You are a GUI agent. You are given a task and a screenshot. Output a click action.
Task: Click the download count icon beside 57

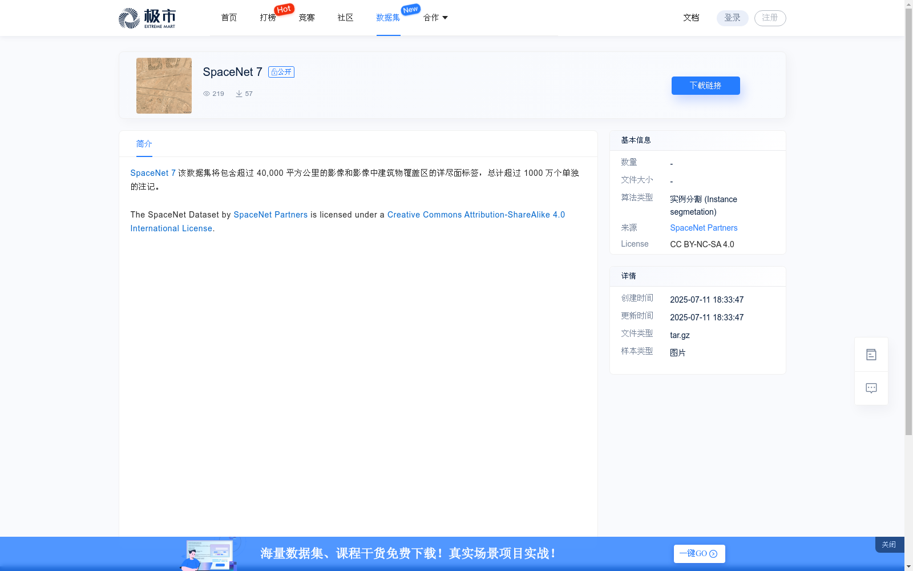coord(239,94)
